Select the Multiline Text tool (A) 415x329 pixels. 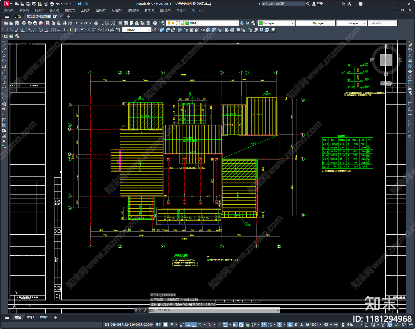tap(4, 141)
